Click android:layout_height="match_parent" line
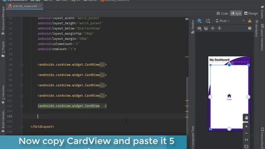The width and height of the screenshot is (265, 149). click(70, 23)
